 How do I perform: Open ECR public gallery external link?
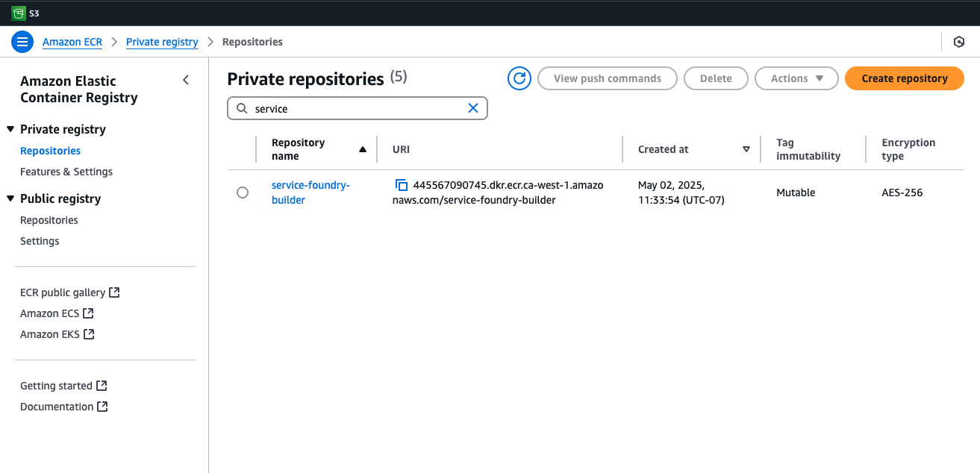[69, 292]
